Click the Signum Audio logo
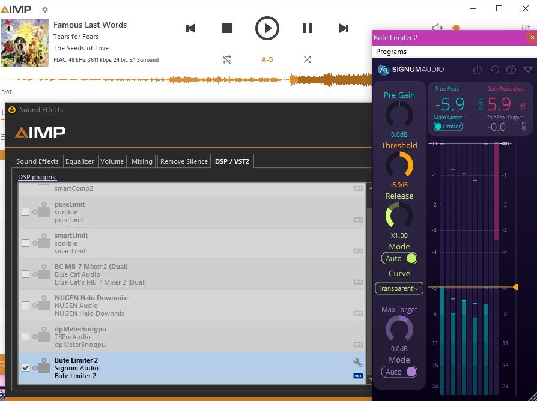 point(411,70)
